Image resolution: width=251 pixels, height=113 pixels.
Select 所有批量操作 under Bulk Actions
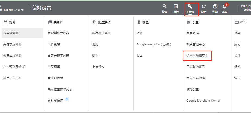click(x=101, y=33)
